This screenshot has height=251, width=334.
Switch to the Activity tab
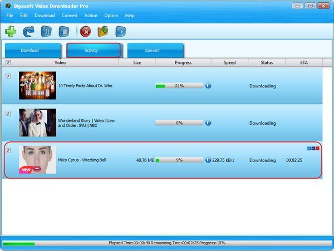click(x=94, y=51)
